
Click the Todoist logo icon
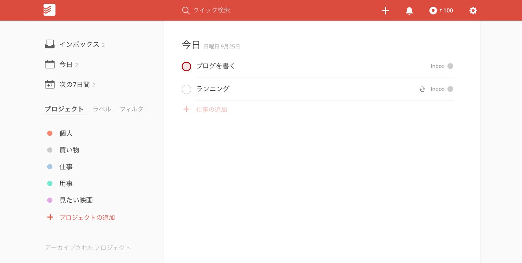tap(49, 10)
